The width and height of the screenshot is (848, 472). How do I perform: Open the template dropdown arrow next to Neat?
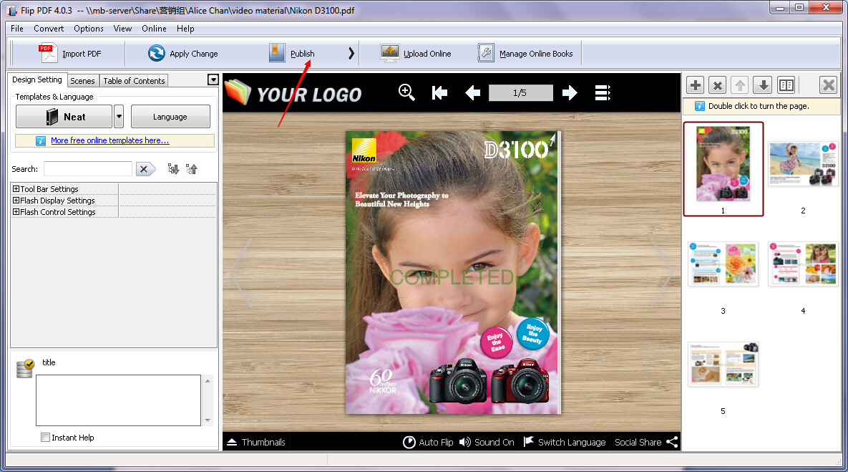[x=119, y=116]
